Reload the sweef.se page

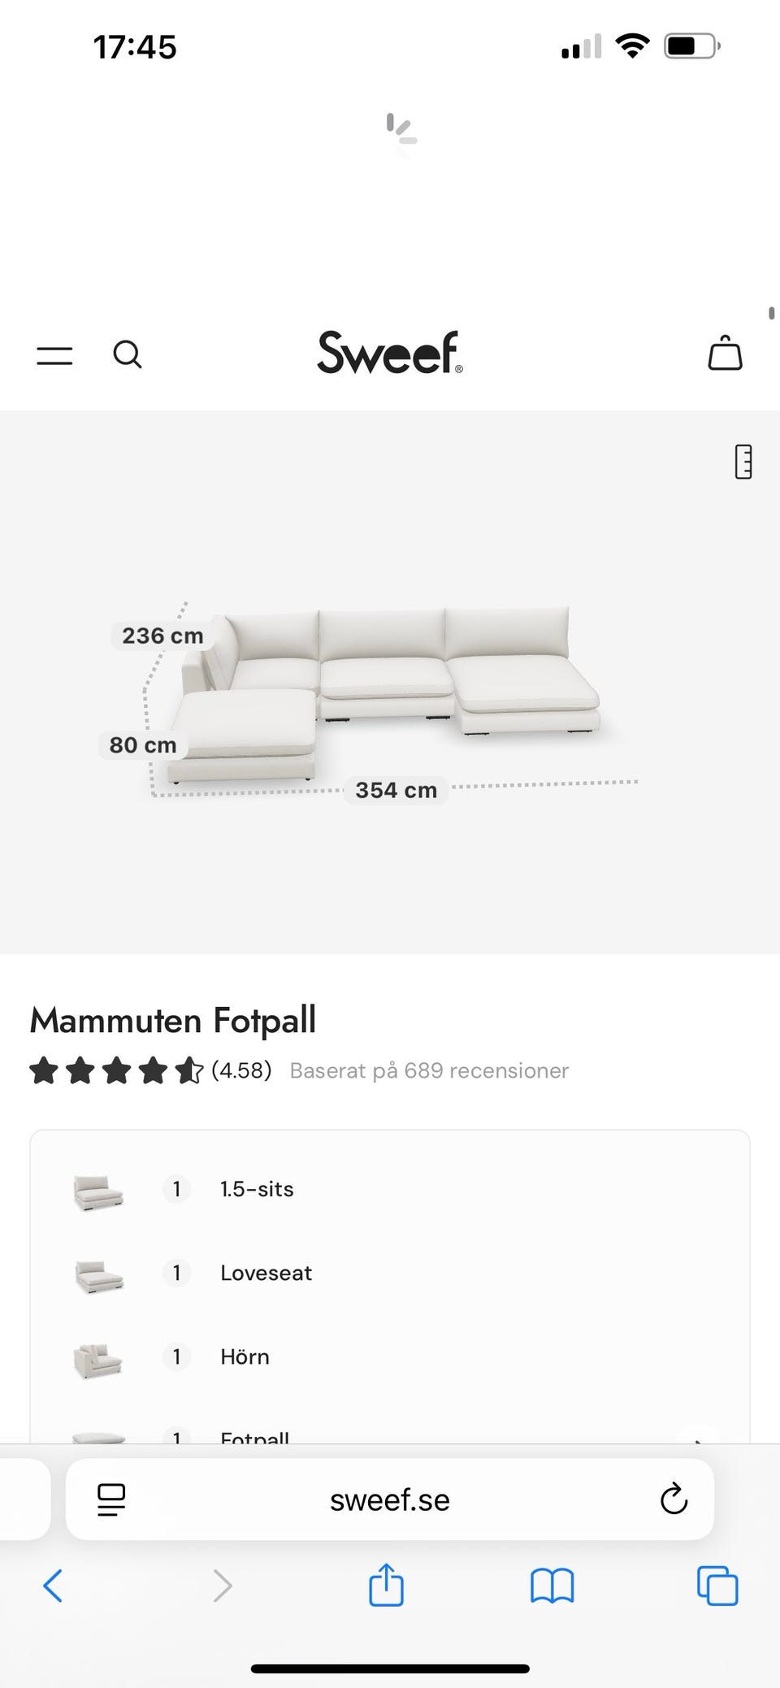(674, 1499)
